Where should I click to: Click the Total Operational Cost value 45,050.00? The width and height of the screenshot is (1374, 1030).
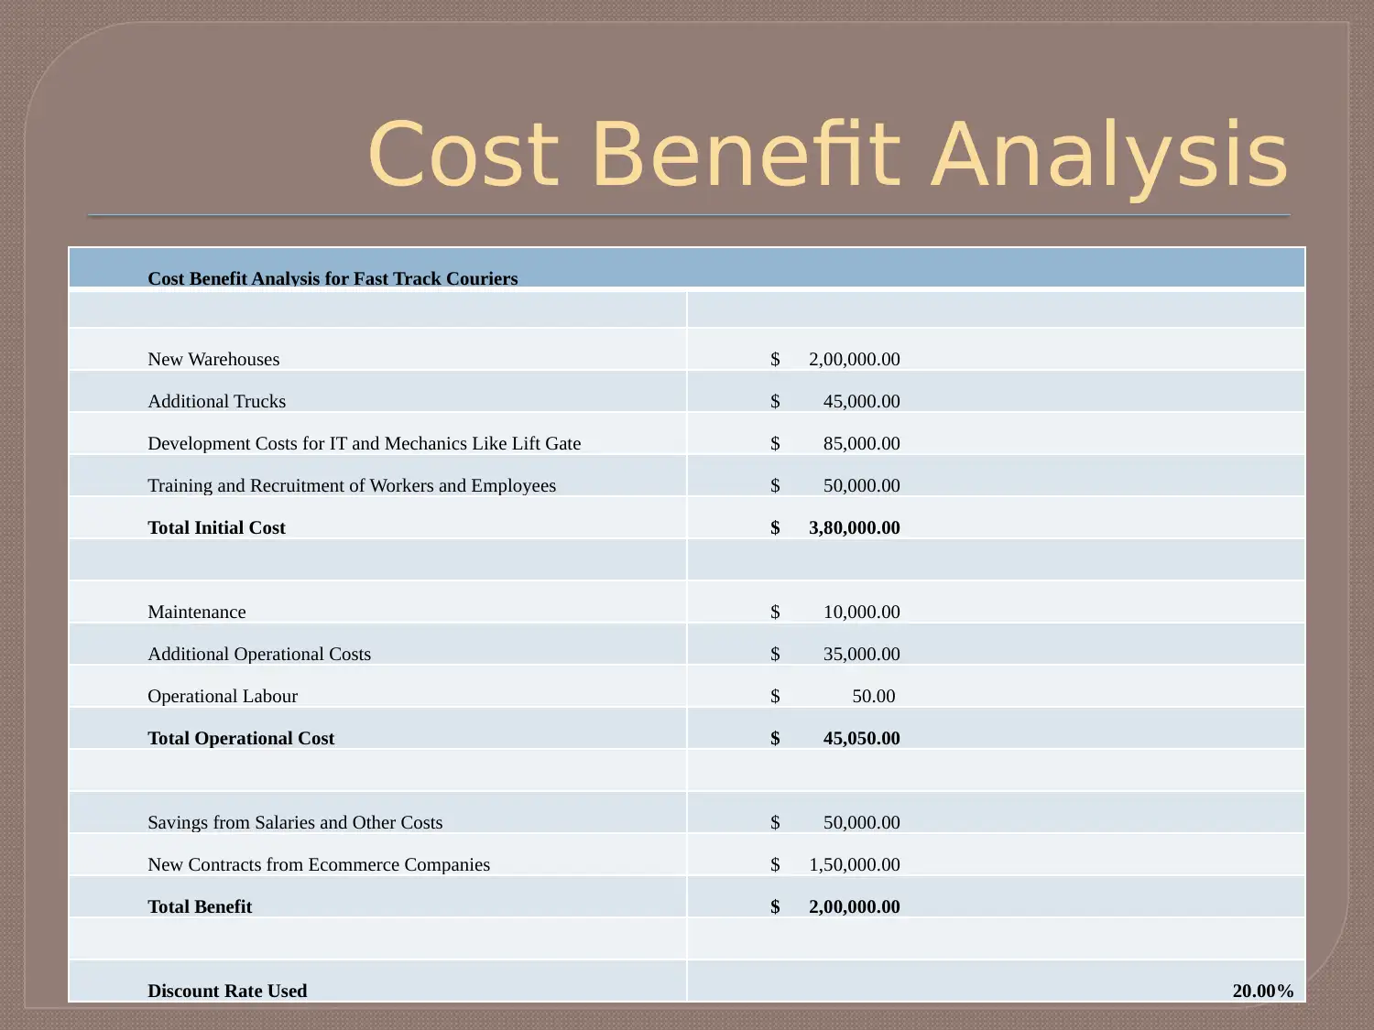pos(862,738)
